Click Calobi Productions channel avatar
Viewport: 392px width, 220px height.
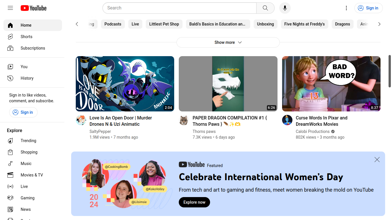[287, 120]
